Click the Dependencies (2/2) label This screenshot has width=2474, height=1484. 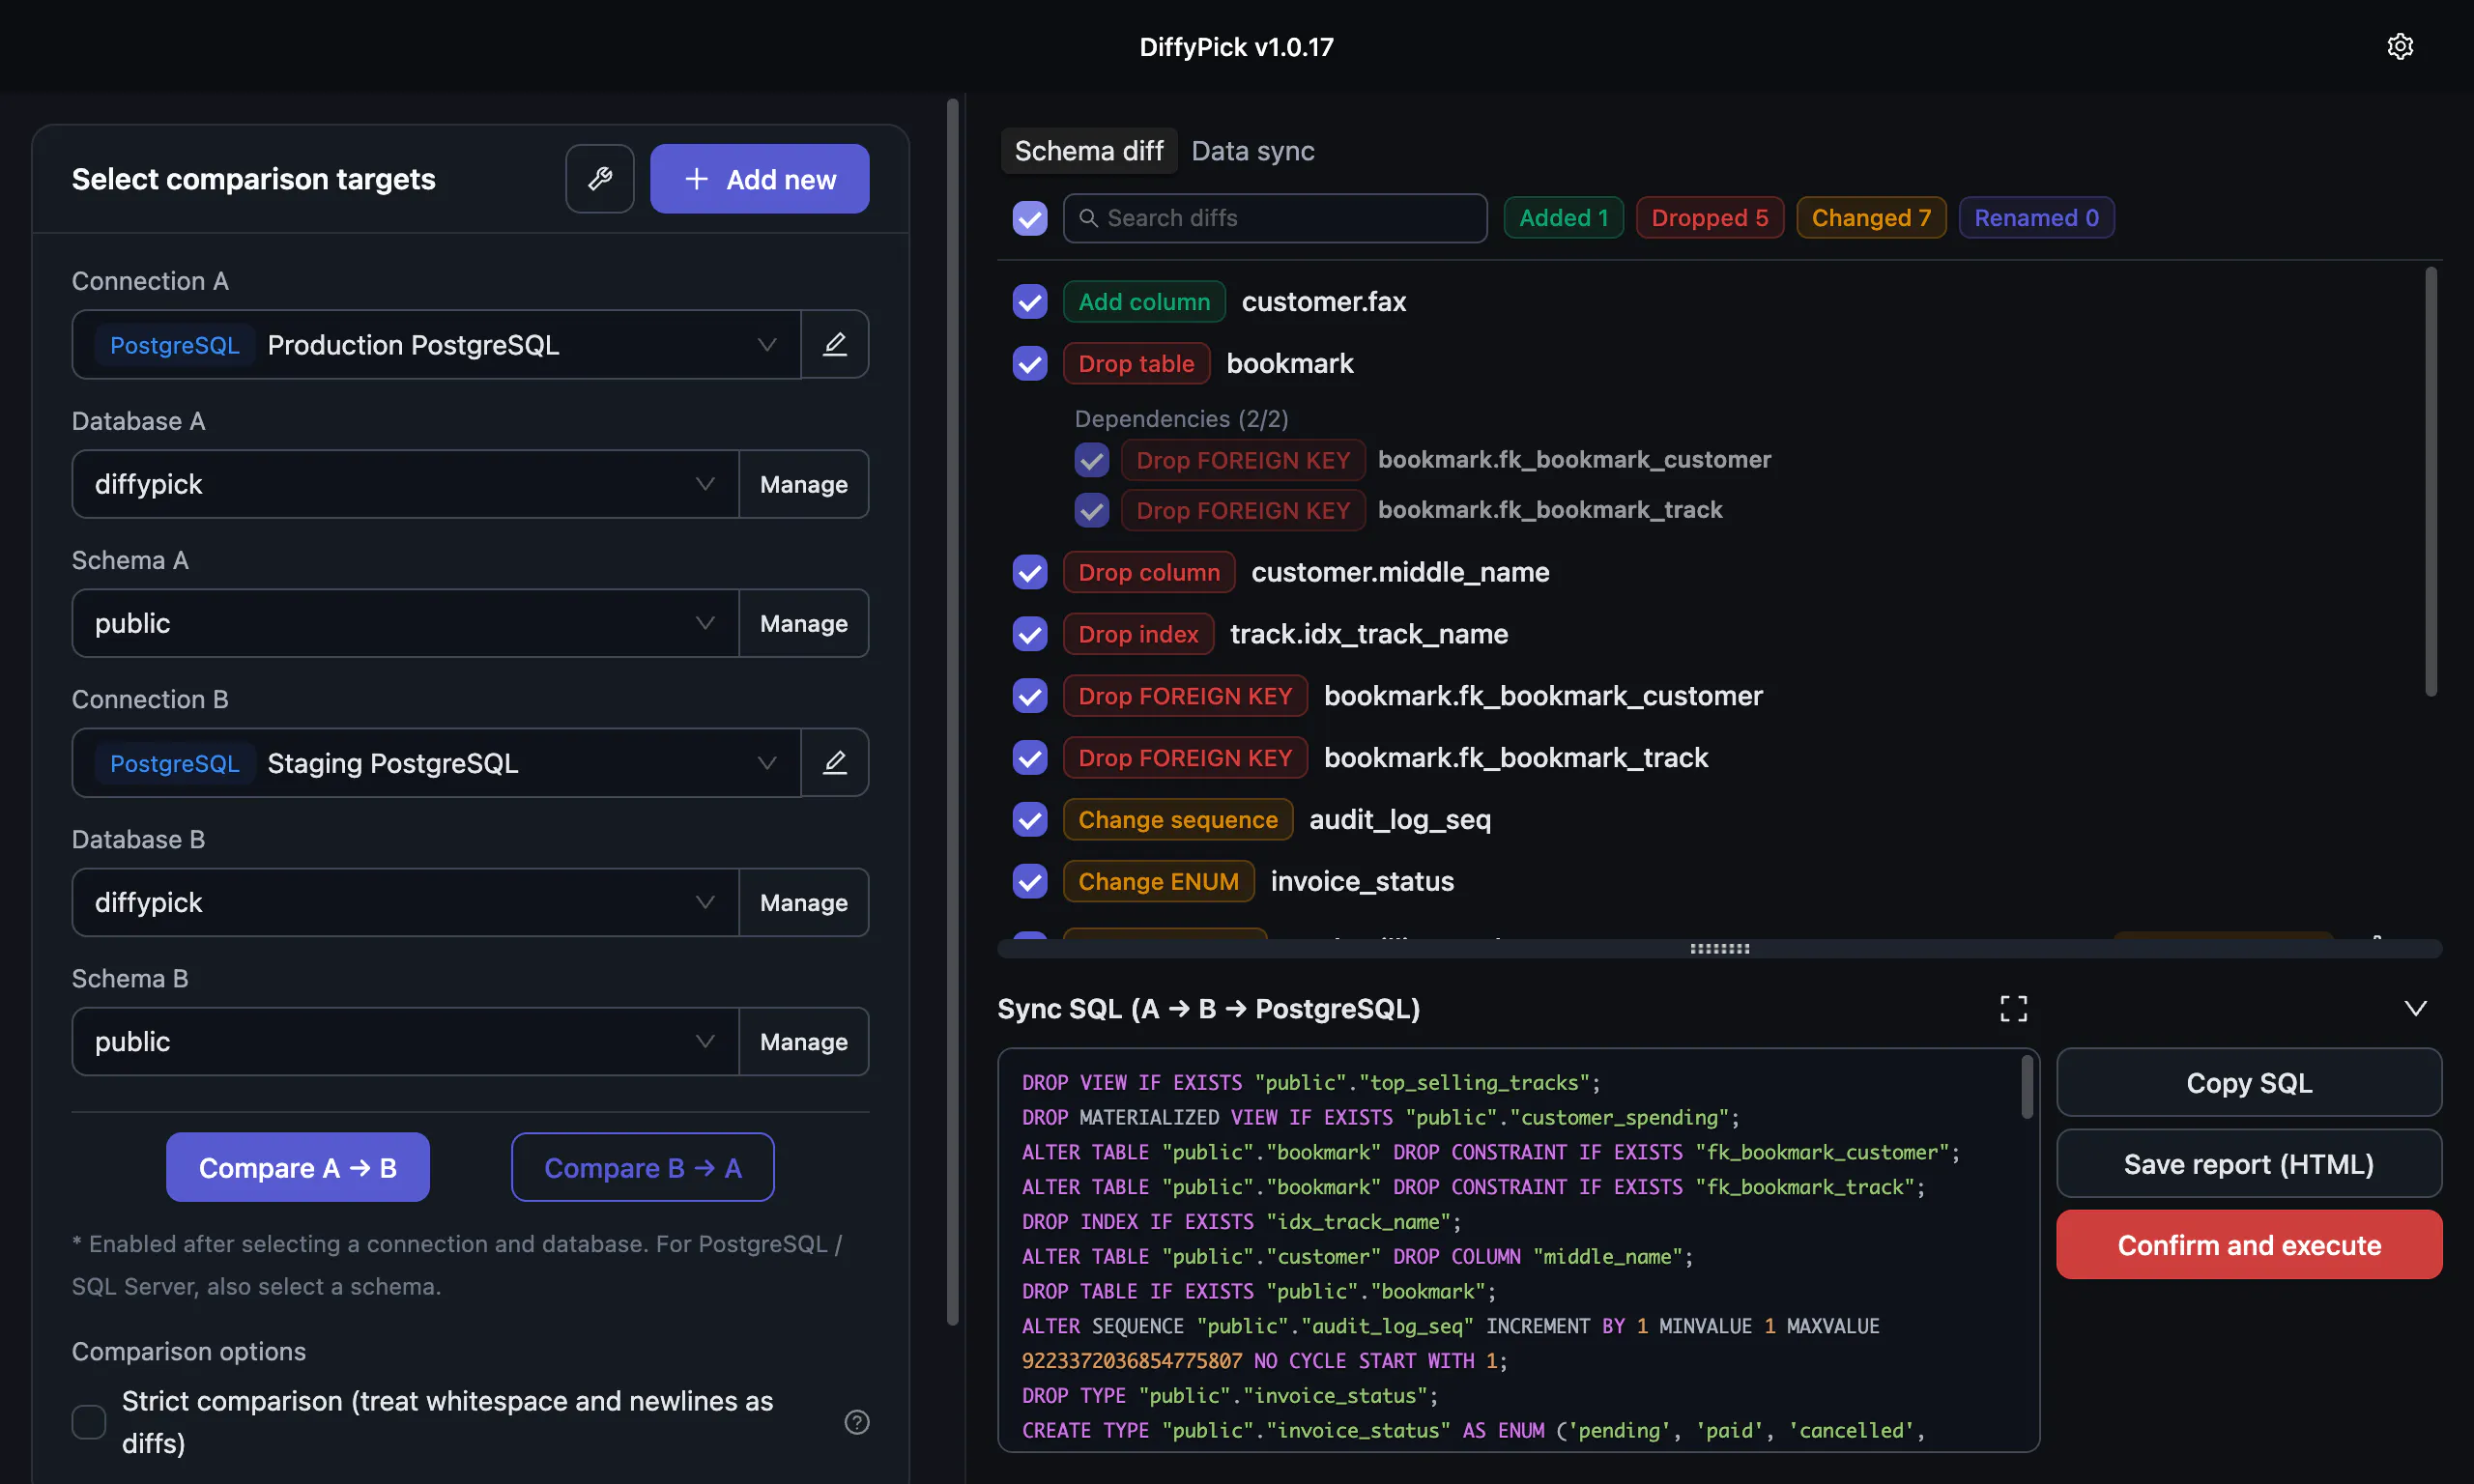tap(1181, 419)
